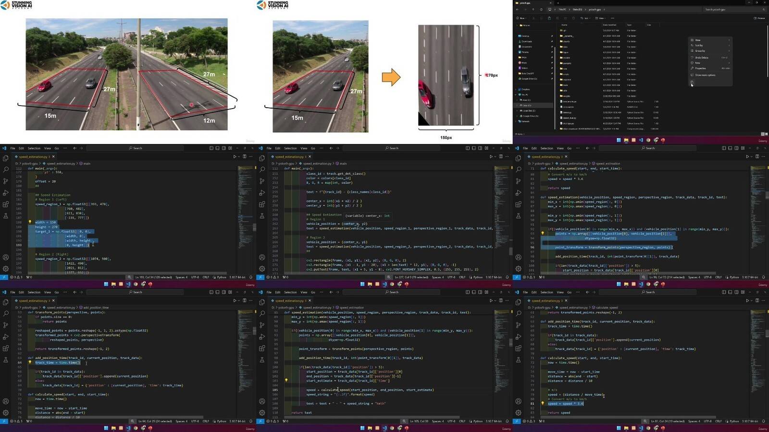Screen dimensions: 769x432
Task: Open Selection menu in the Ln 81 VS Code window
Action: click(x=547, y=292)
